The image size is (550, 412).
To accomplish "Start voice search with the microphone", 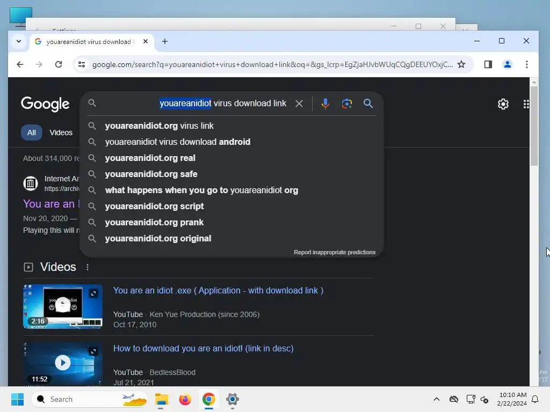I will (325, 104).
